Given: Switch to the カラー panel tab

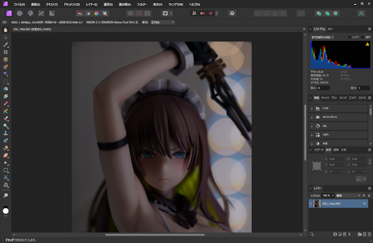Looking at the screenshot, I should click(330, 29).
